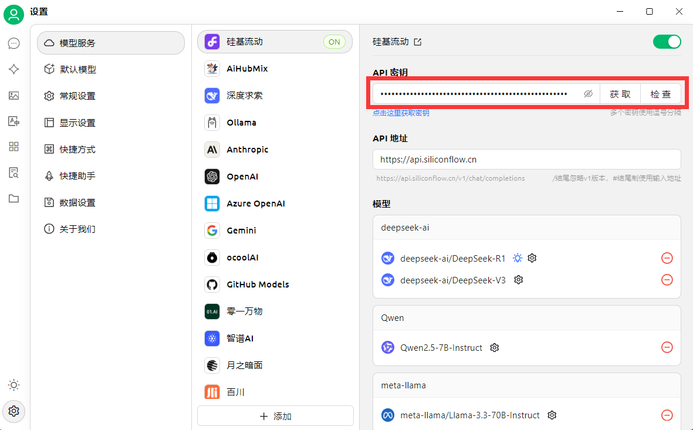Screen dimensions: 693x430
Task: Click 获取 button for API key
Action: 620,94
